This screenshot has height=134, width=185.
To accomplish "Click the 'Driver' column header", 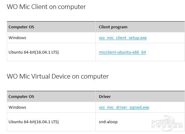I will pos(105,97).
